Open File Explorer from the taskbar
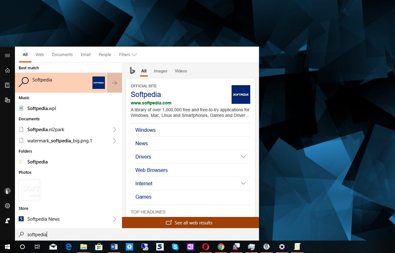This screenshot has width=395, height=253. click(x=84, y=247)
